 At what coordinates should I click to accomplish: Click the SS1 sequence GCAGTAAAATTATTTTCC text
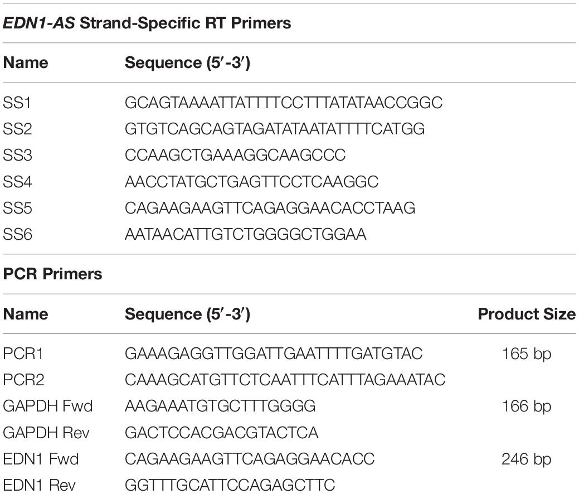coord(284,103)
